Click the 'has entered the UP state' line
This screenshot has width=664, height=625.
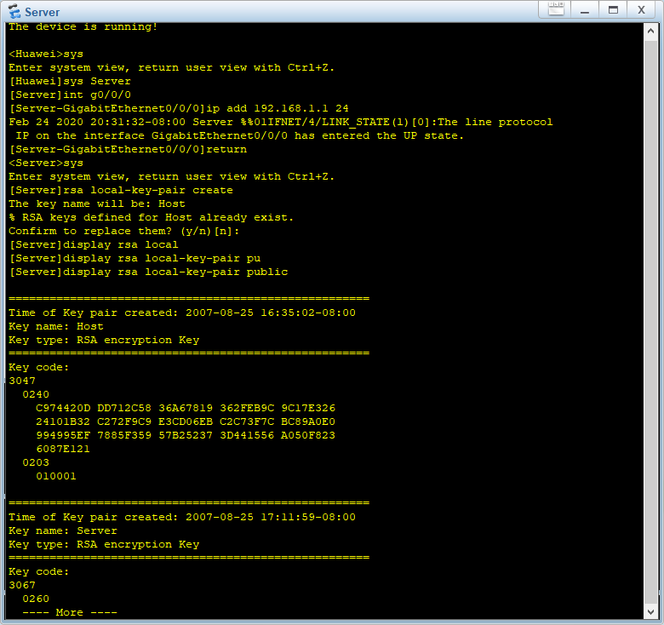click(x=240, y=136)
